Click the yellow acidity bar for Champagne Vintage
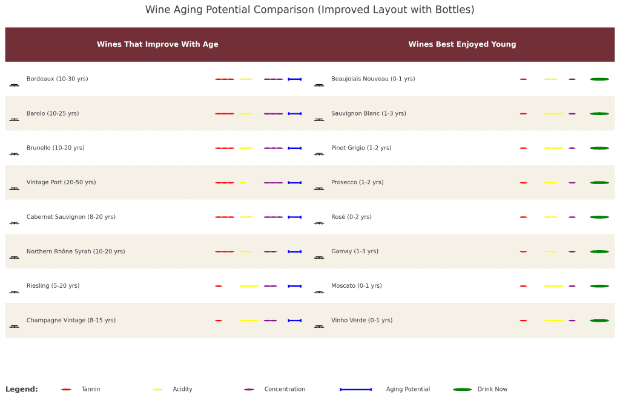The width and height of the screenshot is (620, 412). (x=249, y=321)
